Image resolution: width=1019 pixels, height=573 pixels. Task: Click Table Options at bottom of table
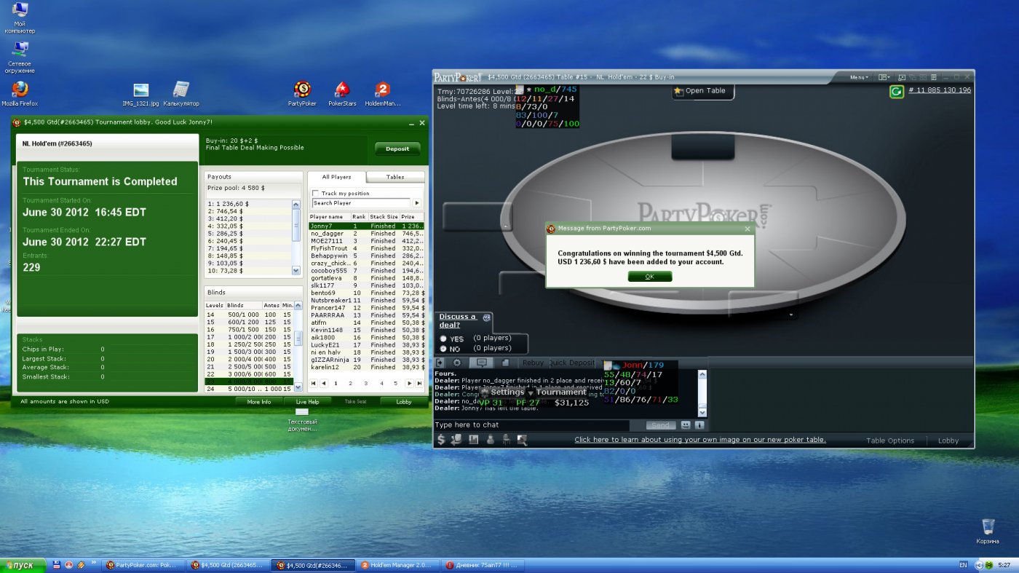point(889,440)
